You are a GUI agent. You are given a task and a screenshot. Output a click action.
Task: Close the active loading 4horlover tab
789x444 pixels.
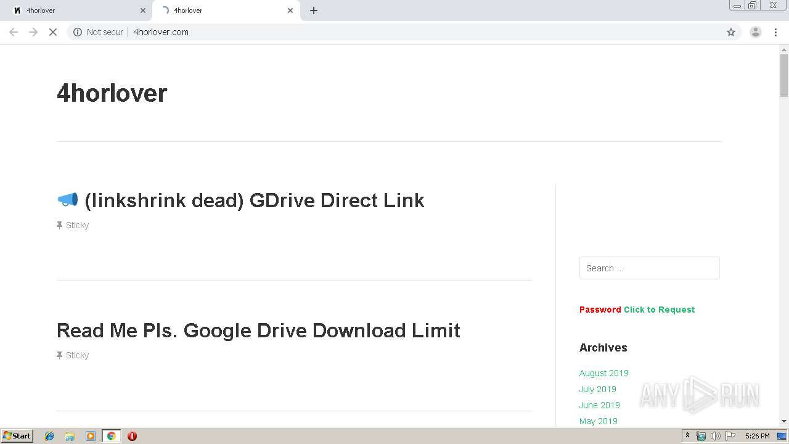[x=290, y=10]
